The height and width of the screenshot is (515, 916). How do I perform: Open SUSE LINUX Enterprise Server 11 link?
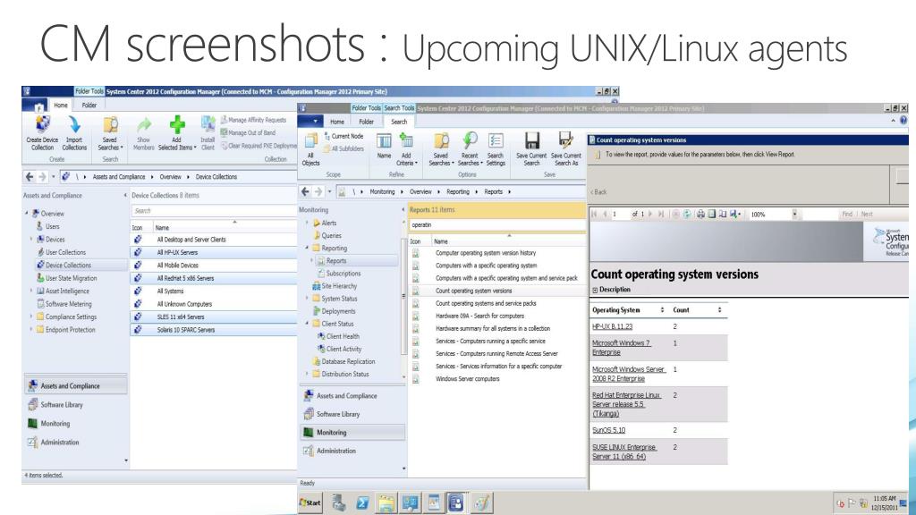point(623,452)
